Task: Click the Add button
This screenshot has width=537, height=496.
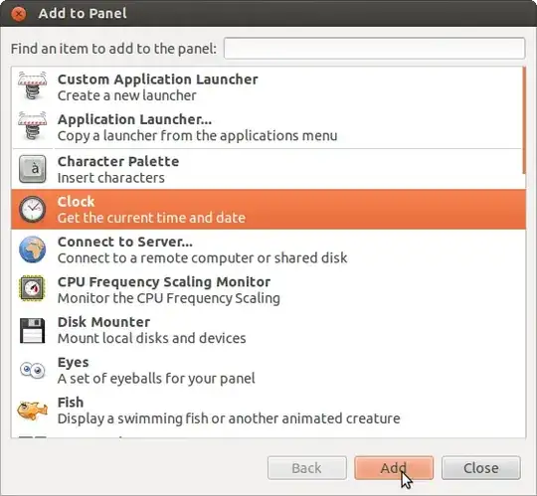Action: (394, 468)
